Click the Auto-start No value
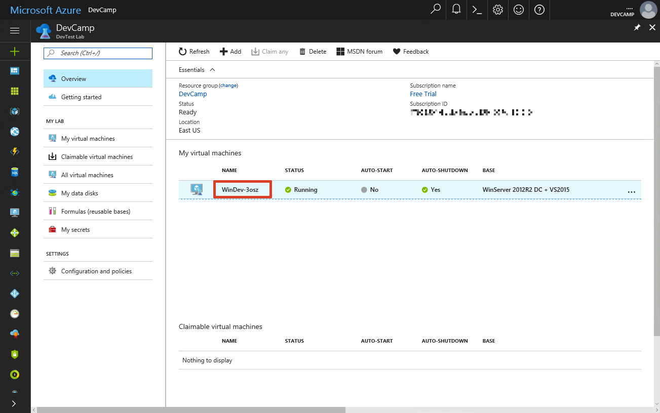 [370, 190]
